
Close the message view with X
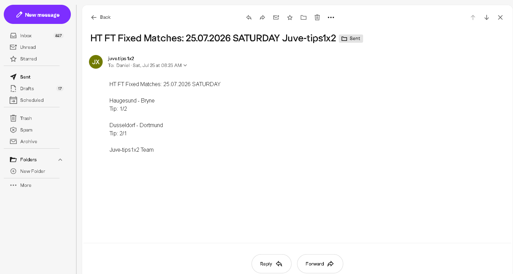pos(500,17)
